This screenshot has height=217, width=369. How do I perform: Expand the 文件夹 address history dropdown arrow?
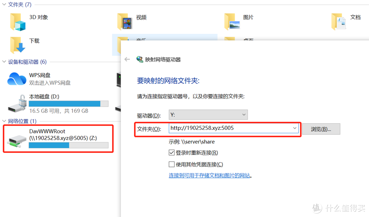(295, 128)
